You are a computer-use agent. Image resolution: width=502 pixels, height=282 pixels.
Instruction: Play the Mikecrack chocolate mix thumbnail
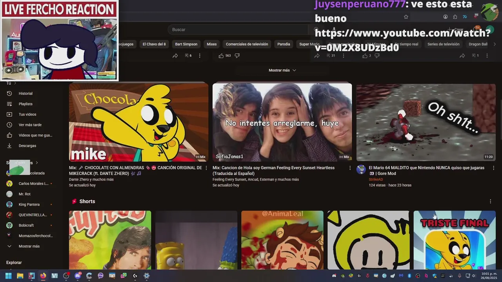click(x=138, y=123)
